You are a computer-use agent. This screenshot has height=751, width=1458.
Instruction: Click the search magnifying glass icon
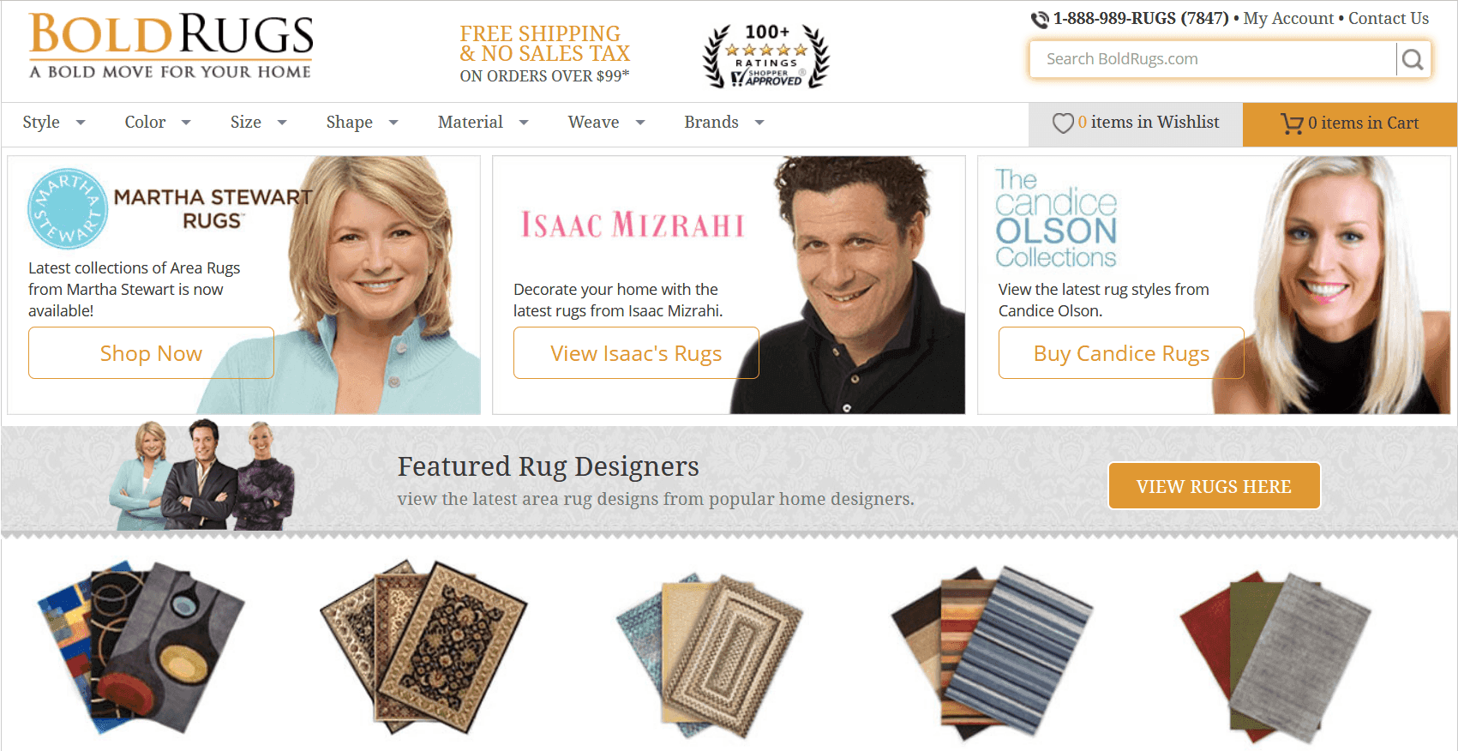click(1413, 59)
